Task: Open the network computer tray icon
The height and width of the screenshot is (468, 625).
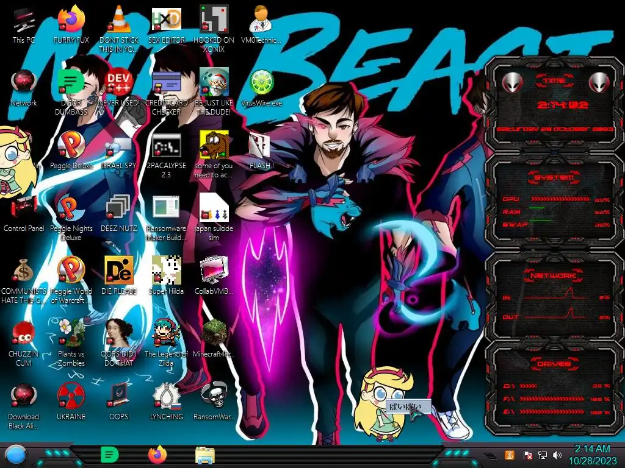Action: pos(543,455)
